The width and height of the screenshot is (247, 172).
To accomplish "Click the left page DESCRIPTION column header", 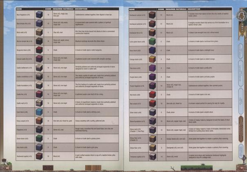I will [x=81, y=9].
